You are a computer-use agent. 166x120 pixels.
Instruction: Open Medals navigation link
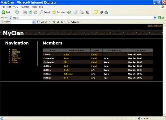(15, 56)
